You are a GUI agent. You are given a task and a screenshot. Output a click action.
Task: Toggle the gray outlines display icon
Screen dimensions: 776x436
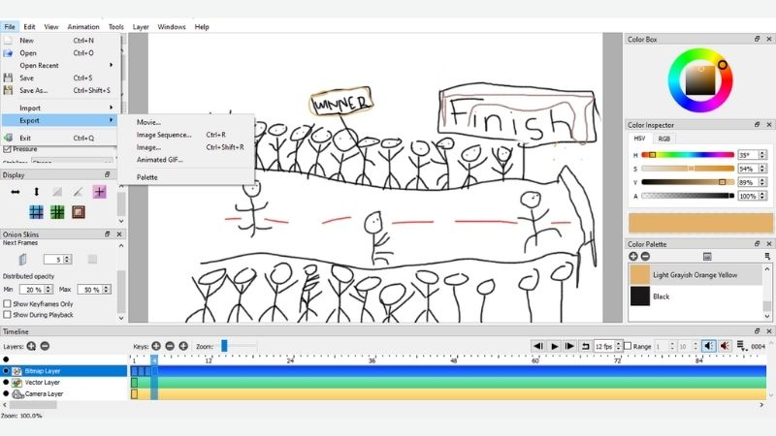[x=79, y=192]
